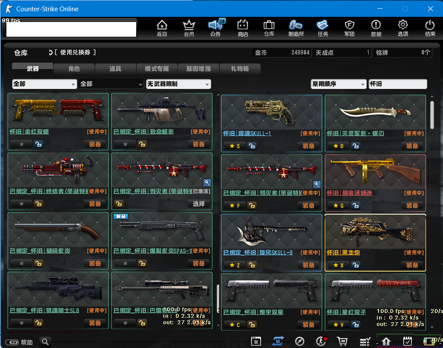Toggle the 帮助 help switch

[12, 342]
